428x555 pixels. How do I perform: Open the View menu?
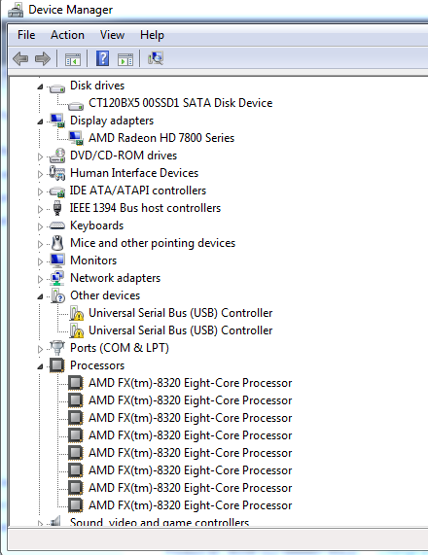[x=112, y=35]
